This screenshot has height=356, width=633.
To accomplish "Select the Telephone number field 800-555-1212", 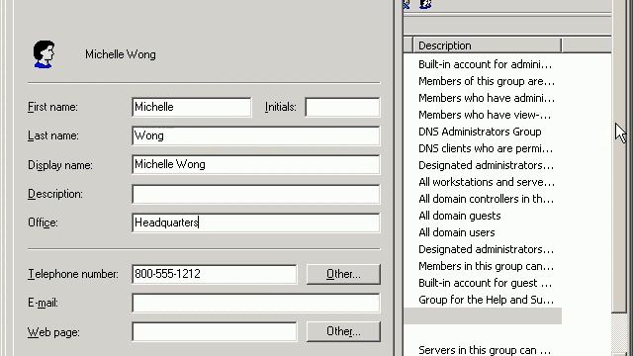I will [214, 274].
